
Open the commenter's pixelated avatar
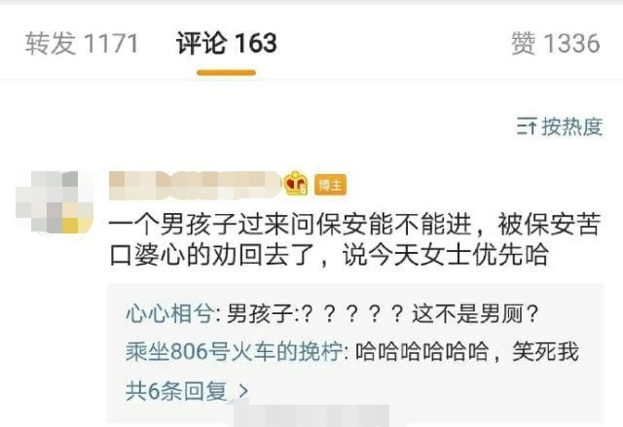click(x=55, y=201)
